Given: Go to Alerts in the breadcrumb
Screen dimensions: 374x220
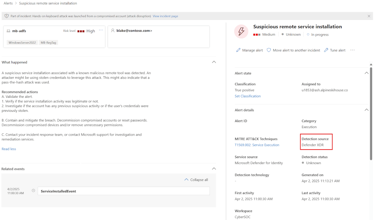Looking at the screenshot, I should click(8, 3).
